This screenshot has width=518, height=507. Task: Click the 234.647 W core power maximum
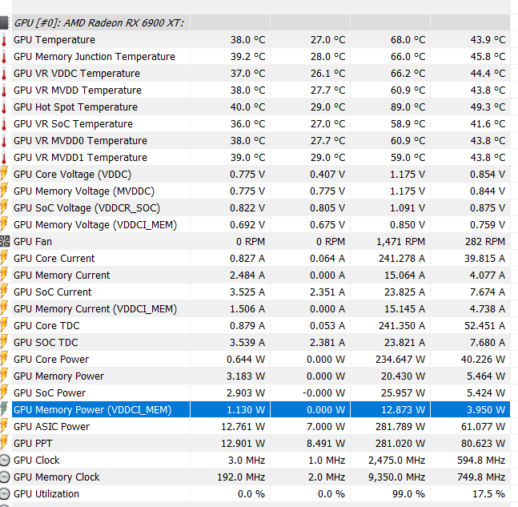400,360
